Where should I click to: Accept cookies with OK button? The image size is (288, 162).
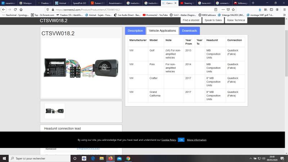181,140
